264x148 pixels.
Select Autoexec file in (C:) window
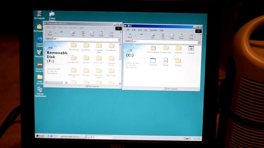tap(191, 50)
